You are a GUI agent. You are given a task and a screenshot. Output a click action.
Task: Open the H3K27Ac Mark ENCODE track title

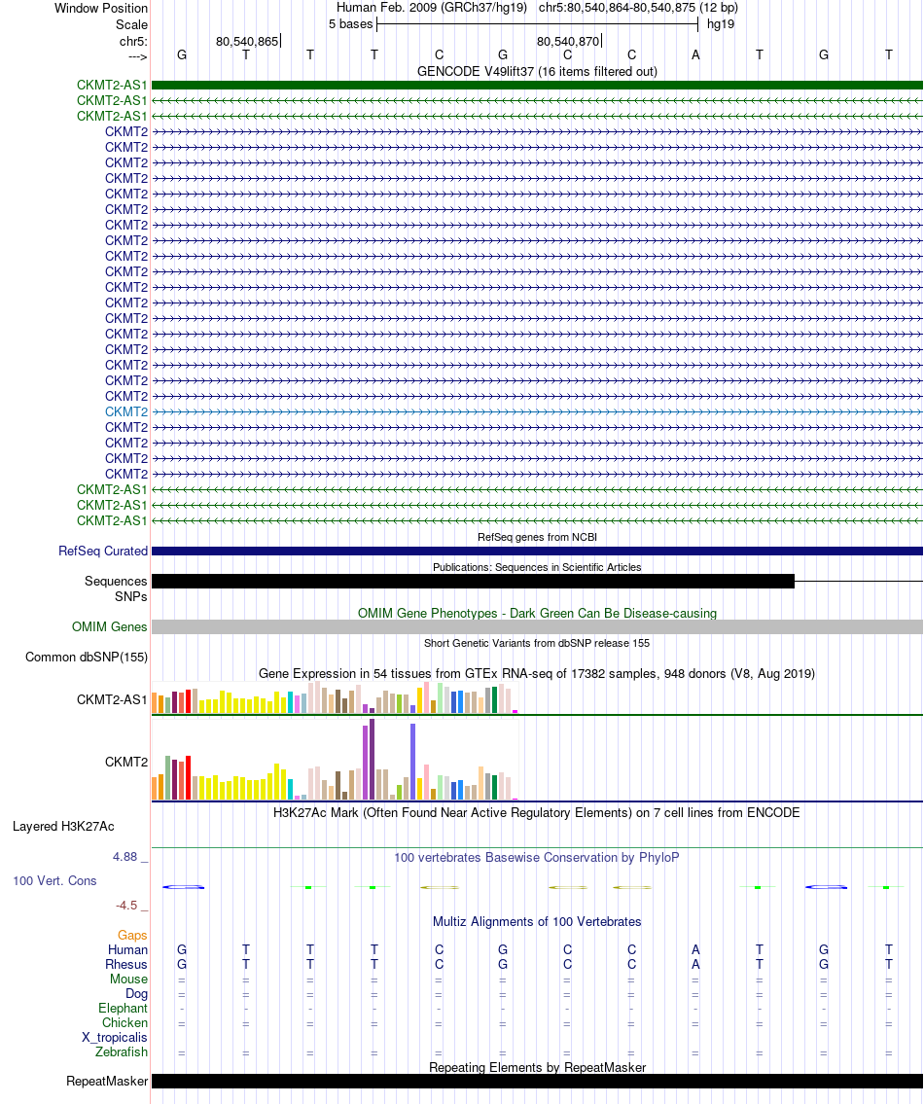[537, 812]
